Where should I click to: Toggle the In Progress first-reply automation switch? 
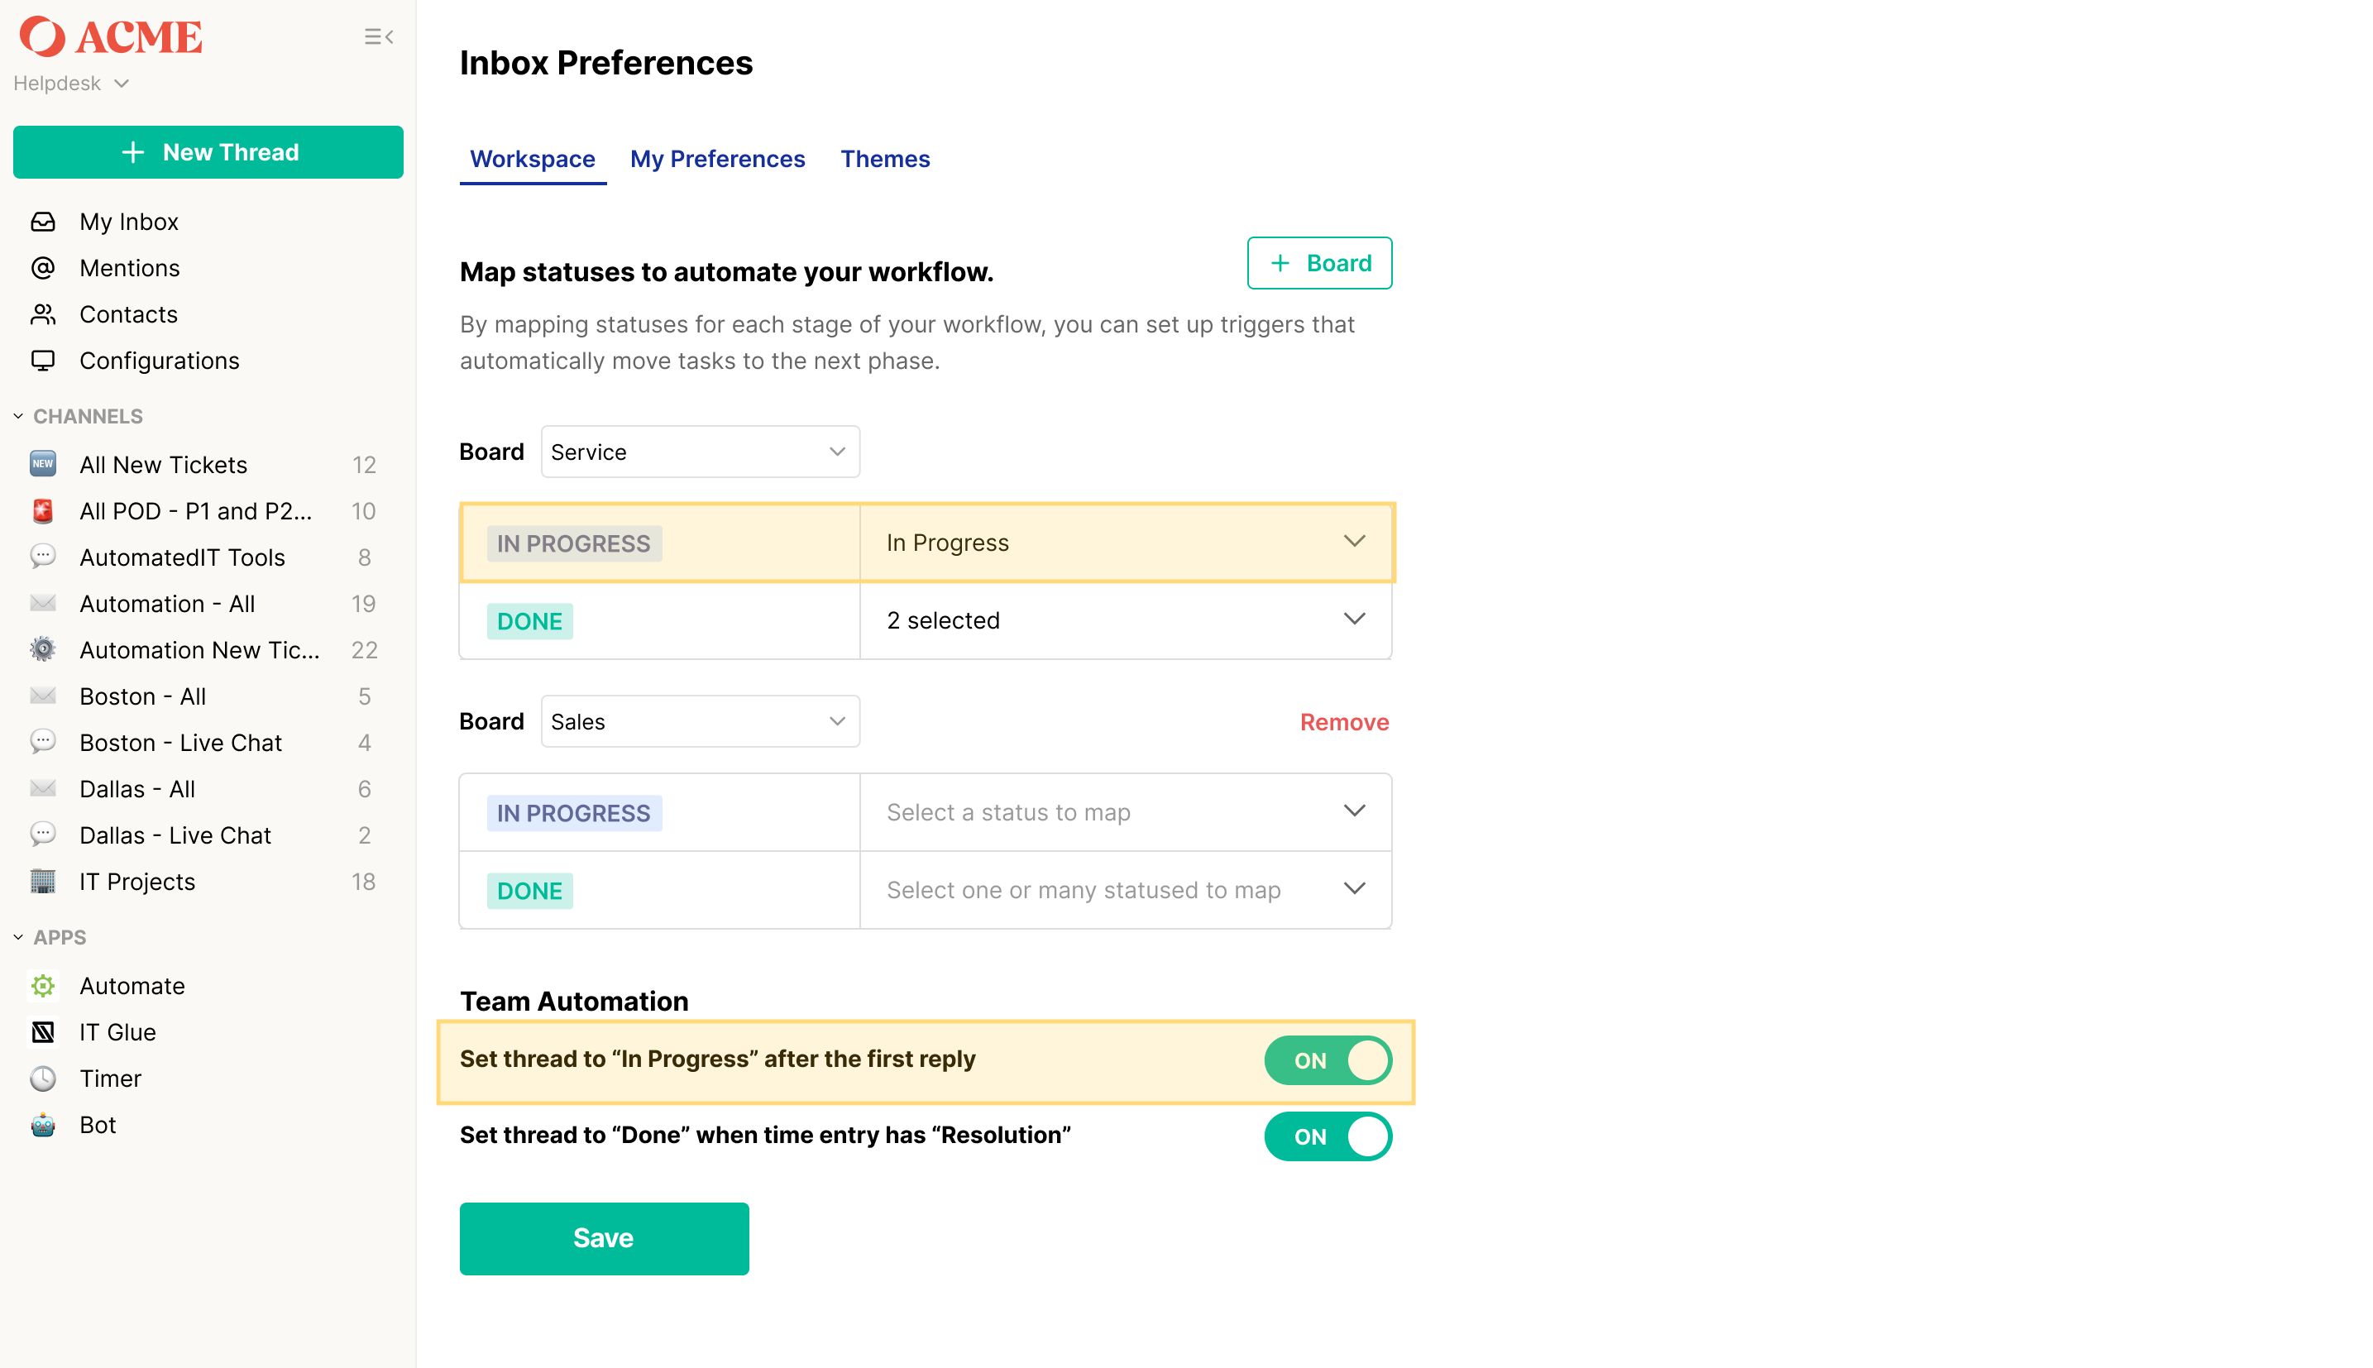tap(1328, 1059)
